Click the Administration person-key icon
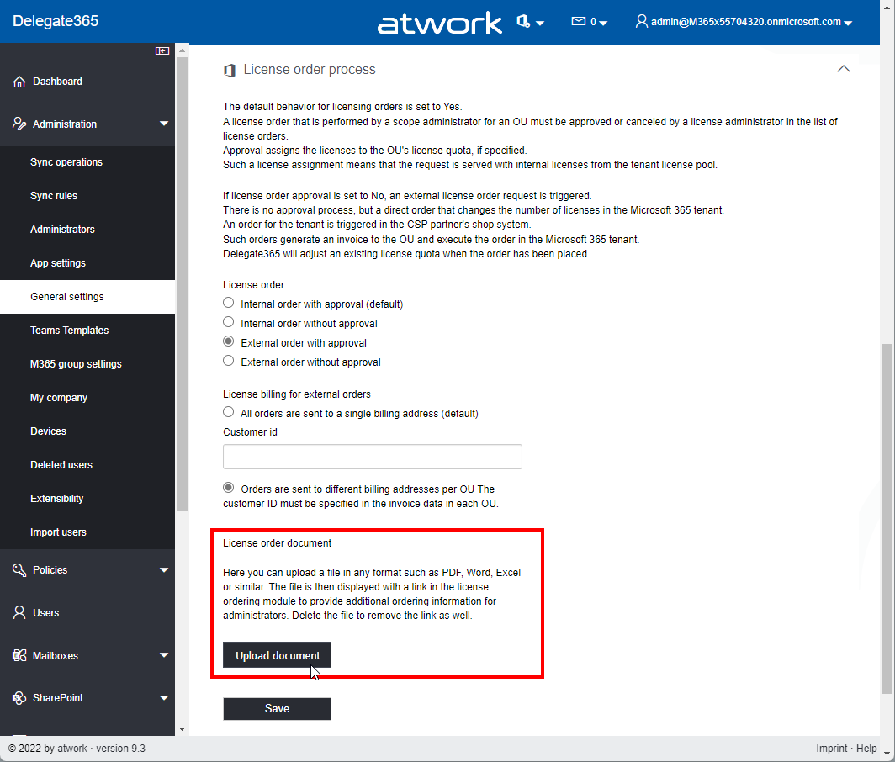The height and width of the screenshot is (762, 895). click(x=19, y=124)
